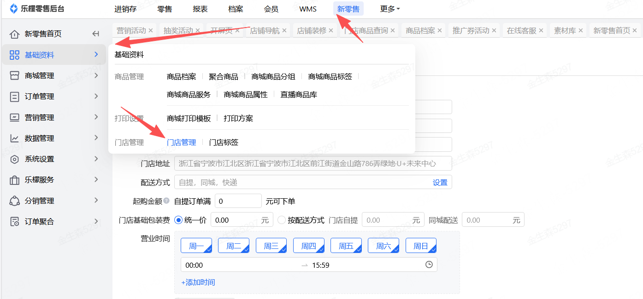The image size is (643, 299).
Task: Click the +添加时间 link
Action: point(198,282)
